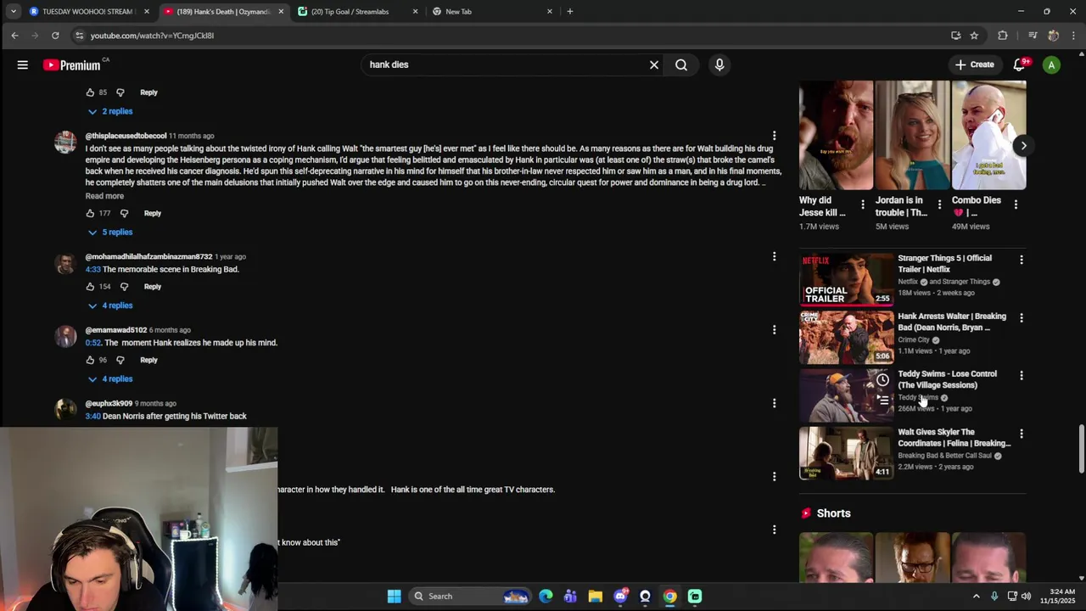Open Teddy Swims channel name
The height and width of the screenshot is (611, 1086).
pos(918,397)
